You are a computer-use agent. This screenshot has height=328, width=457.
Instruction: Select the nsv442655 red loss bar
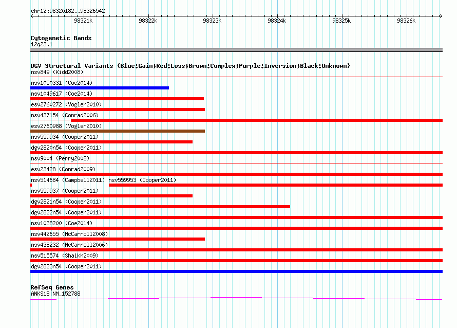118,239
